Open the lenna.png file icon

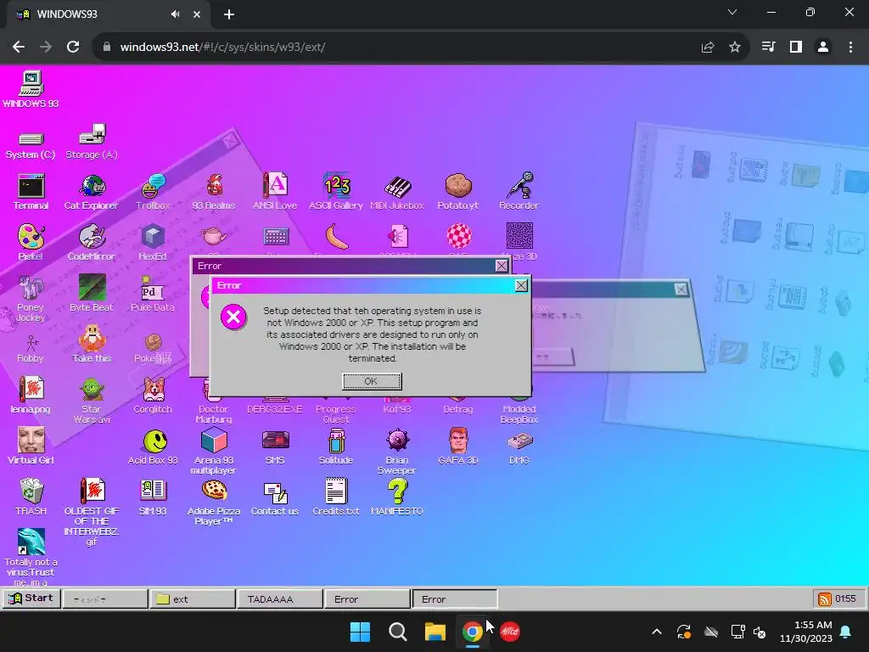[31, 389]
